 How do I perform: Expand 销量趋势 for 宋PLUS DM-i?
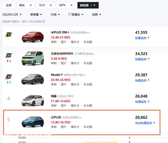click(142, 38)
